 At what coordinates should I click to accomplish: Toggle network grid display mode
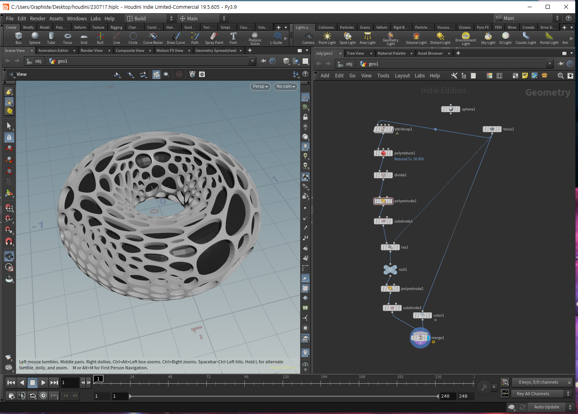(x=489, y=76)
